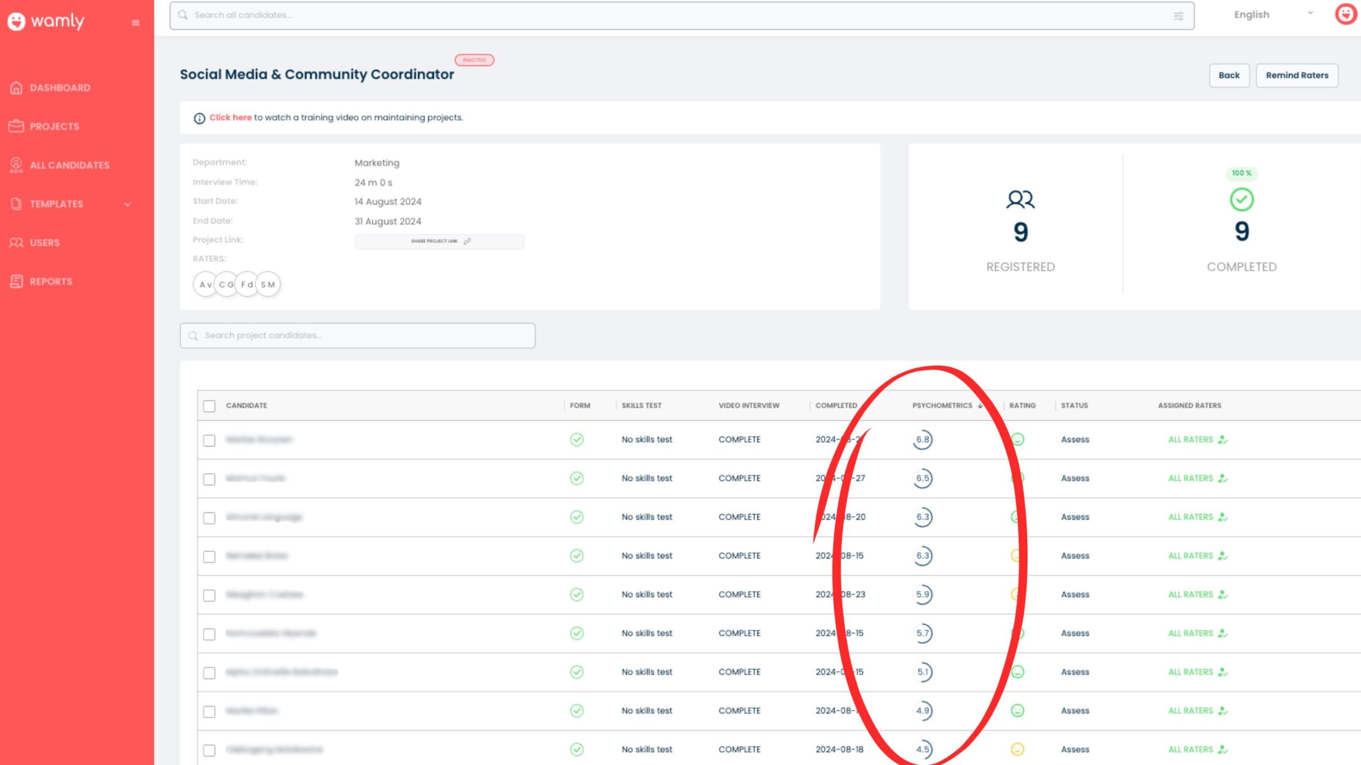
Task: Click rating smiley for 5.1 score row
Action: tap(1017, 672)
